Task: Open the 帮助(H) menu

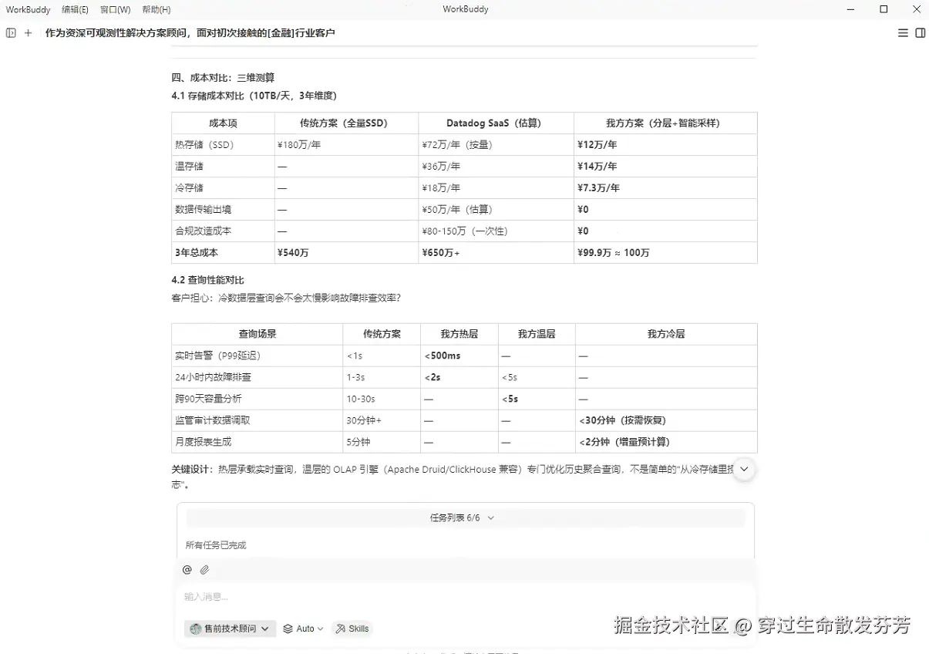Action: [157, 9]
